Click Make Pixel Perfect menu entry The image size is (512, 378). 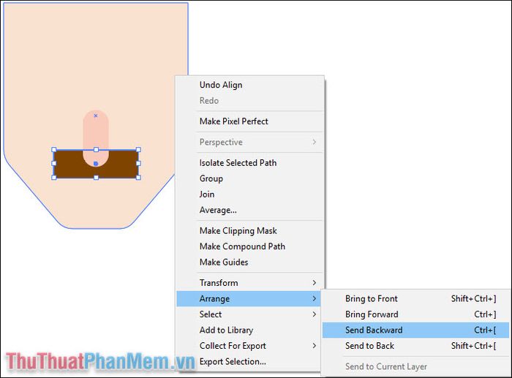click(250, 121)
